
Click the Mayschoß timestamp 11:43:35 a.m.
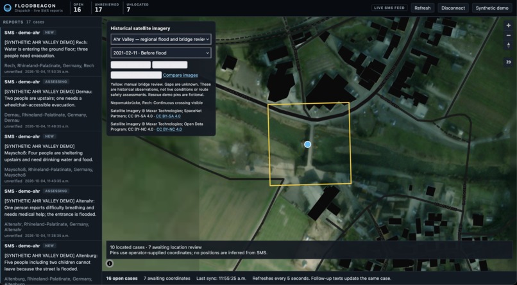coord(46,181)
